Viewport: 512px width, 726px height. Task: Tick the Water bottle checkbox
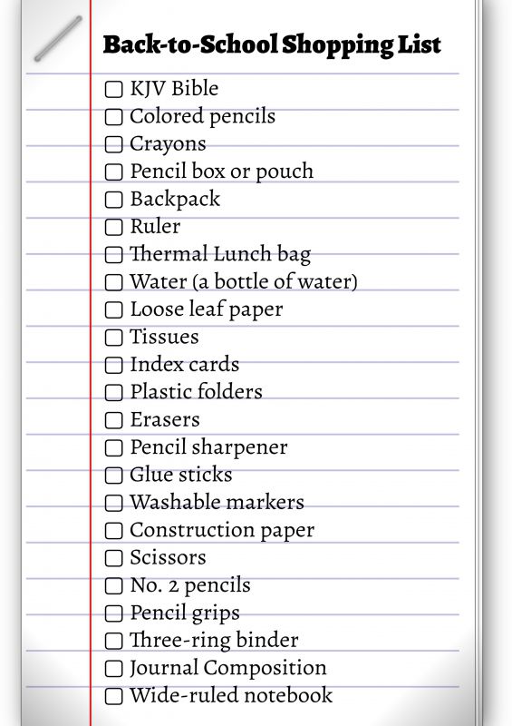(x=114, y=282)
